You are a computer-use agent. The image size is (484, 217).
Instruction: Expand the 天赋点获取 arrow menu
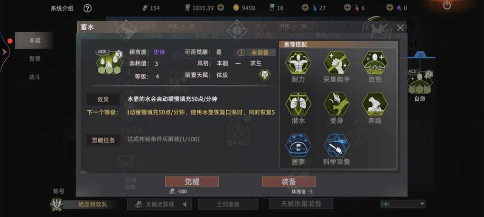pyautogui.click(x=185, y=204)
